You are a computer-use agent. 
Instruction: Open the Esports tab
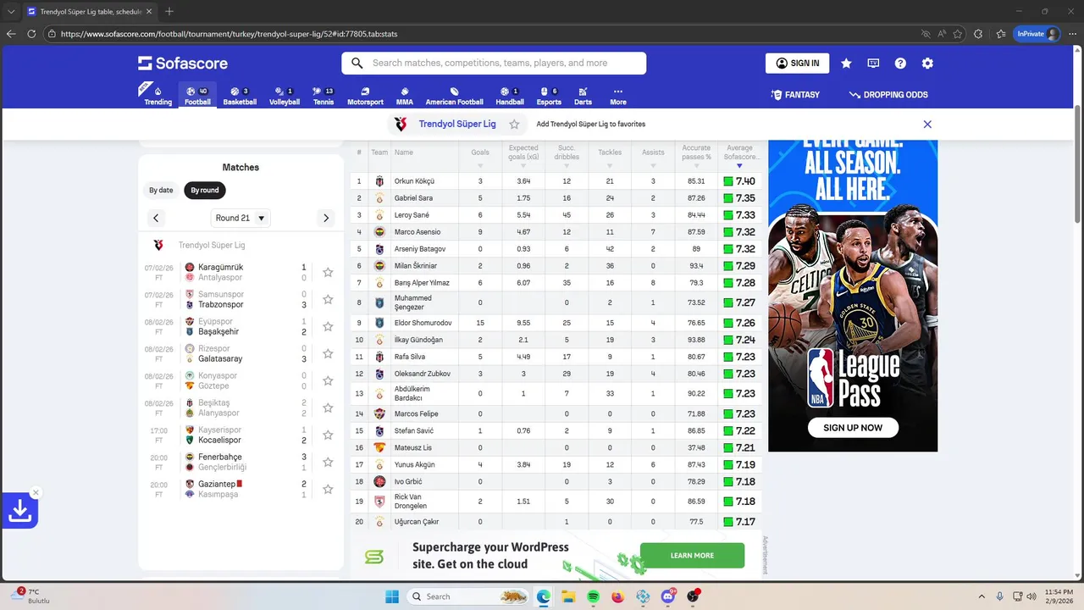[549, 96]
